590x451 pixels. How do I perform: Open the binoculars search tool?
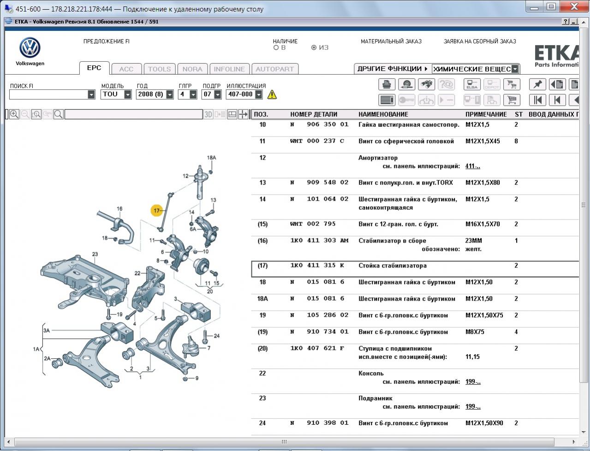426,84
